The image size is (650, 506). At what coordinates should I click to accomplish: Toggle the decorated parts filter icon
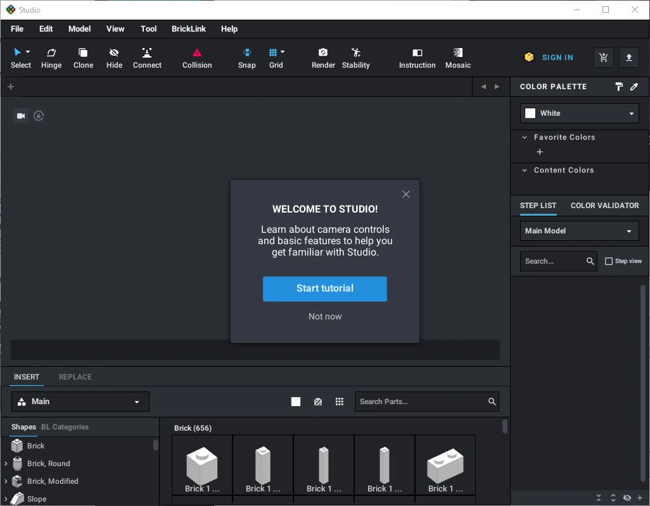coord(318,402)
